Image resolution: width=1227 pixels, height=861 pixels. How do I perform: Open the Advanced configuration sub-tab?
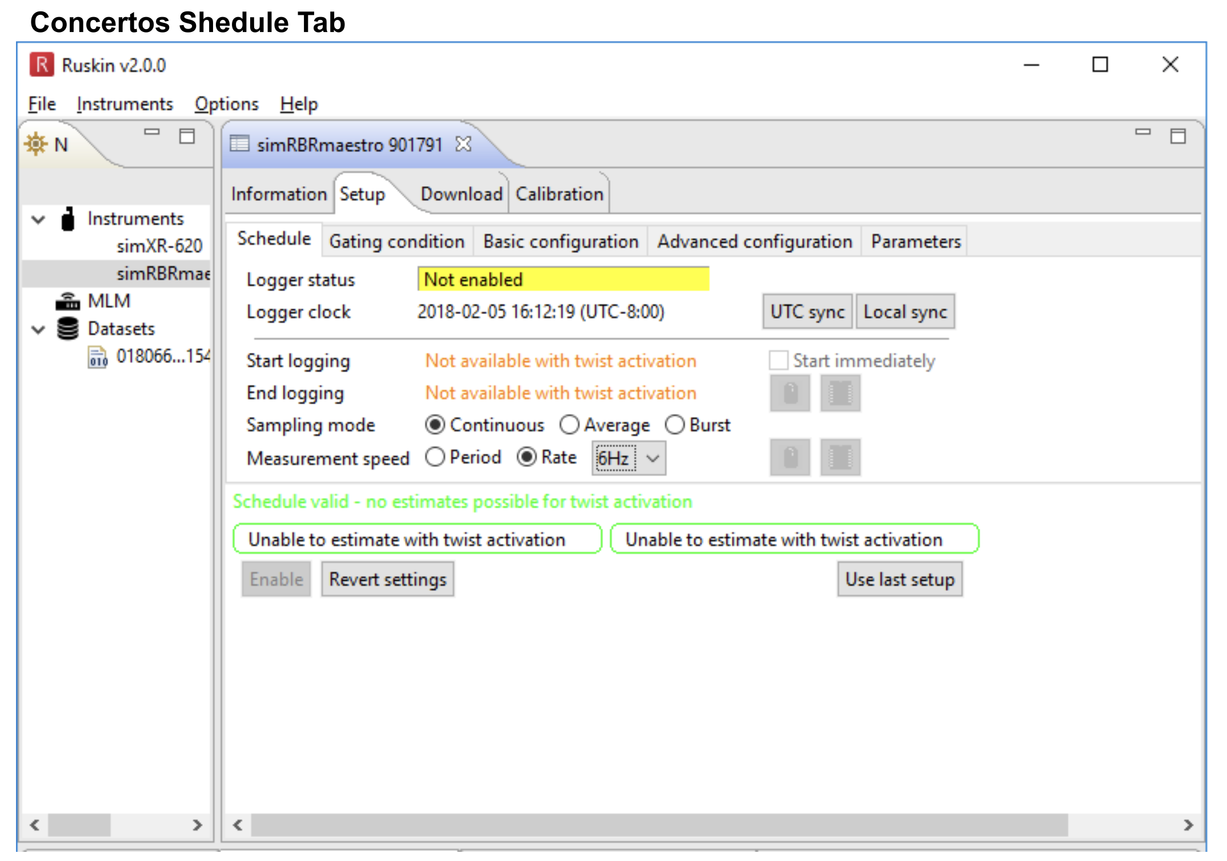(x=755, y=242)
